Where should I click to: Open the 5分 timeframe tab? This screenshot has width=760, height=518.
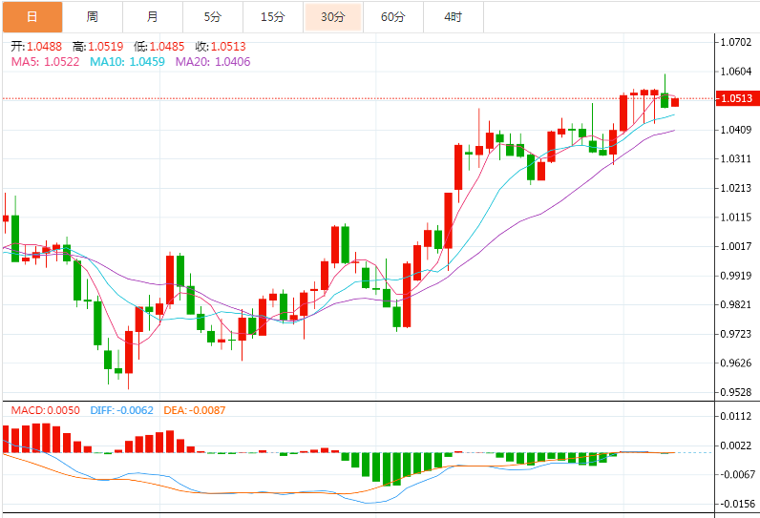pyautogui.click(x=212, y=17)
